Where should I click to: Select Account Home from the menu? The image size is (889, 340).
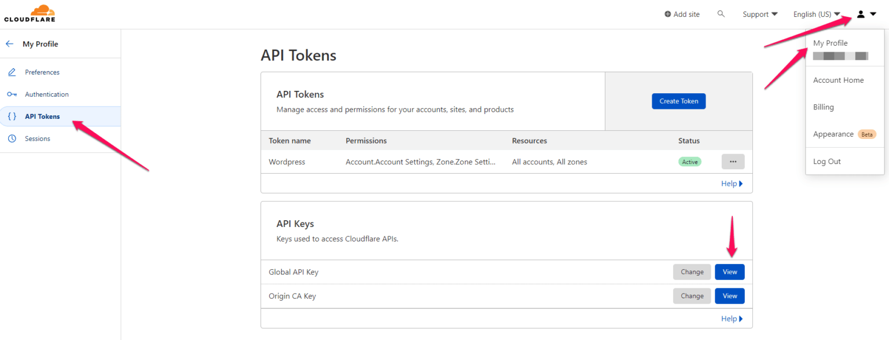[x=838, y=81]
